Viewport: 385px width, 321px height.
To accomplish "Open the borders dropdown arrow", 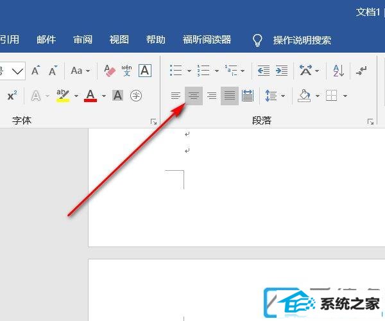I will pos(345,96).
